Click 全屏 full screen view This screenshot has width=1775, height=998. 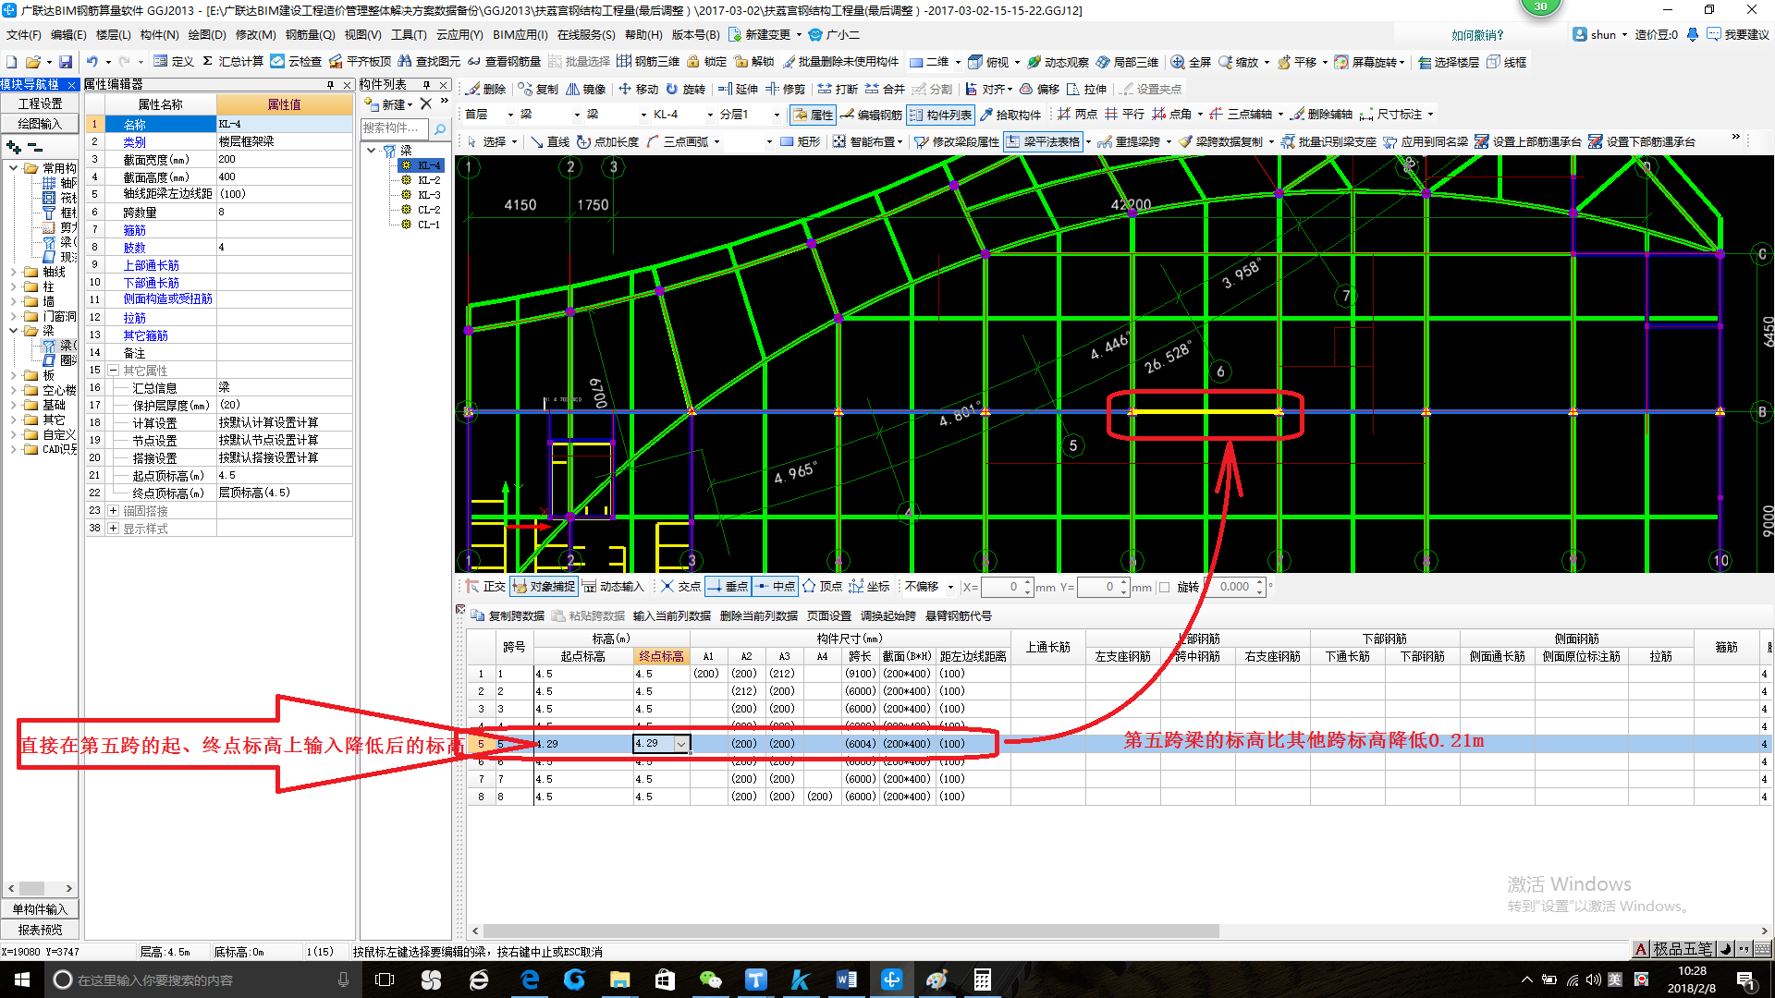click(1191, 62)
